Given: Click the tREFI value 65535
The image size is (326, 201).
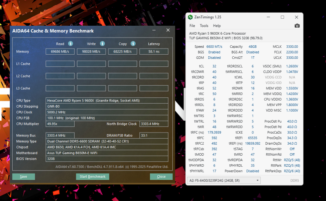Looking at the screenshot, I should (253, 138).
